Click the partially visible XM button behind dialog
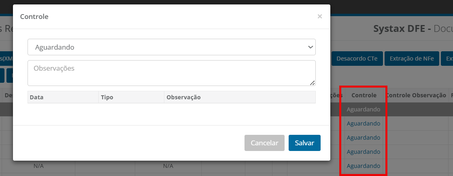The image size is (453, 176). pyautogui.click(x=6, y=59)
